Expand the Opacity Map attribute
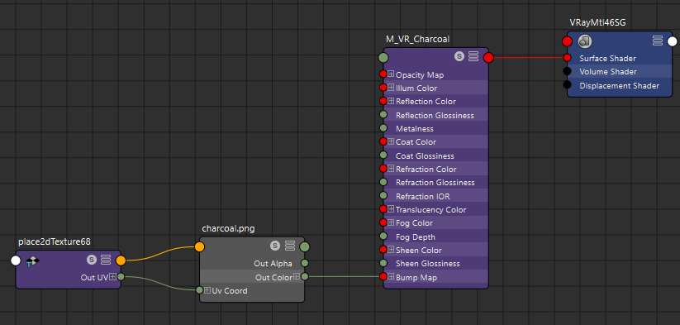 tap(391, 74)
